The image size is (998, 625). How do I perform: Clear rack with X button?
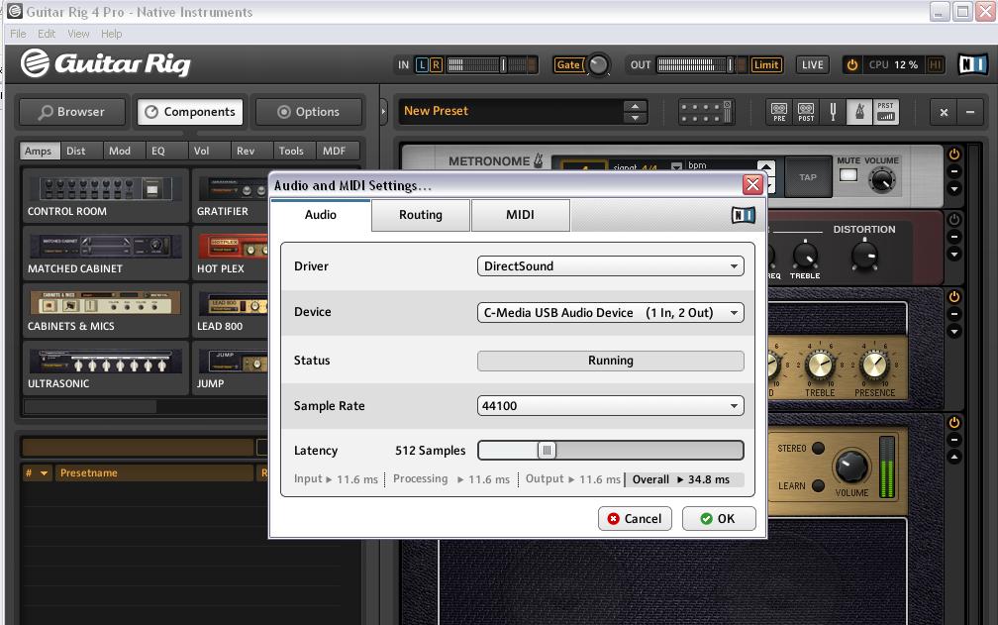(944, 112)
